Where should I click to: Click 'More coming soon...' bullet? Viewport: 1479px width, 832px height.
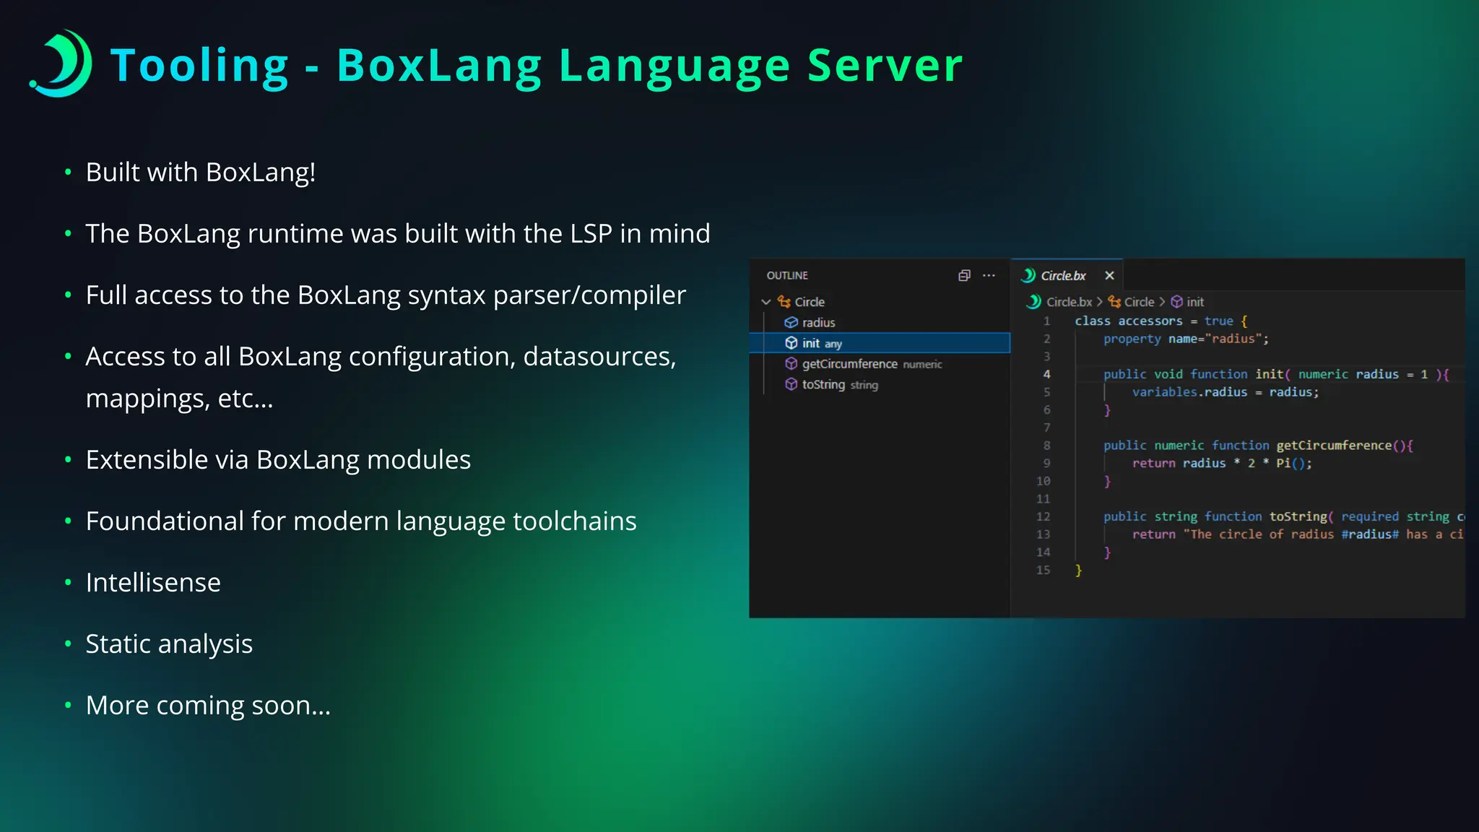208,706
